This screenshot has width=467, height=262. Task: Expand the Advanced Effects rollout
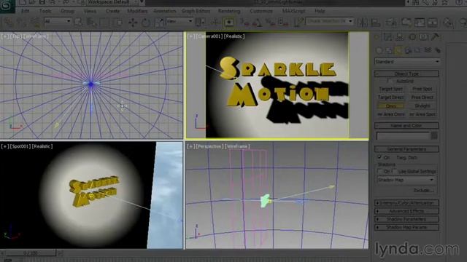tap(406, 211)
